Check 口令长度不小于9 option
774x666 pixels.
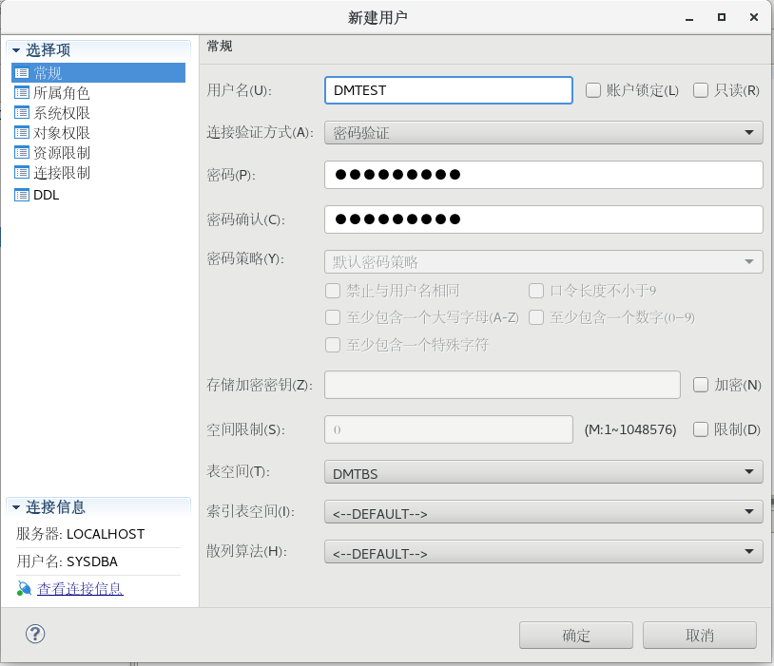(x=536, y=291)
